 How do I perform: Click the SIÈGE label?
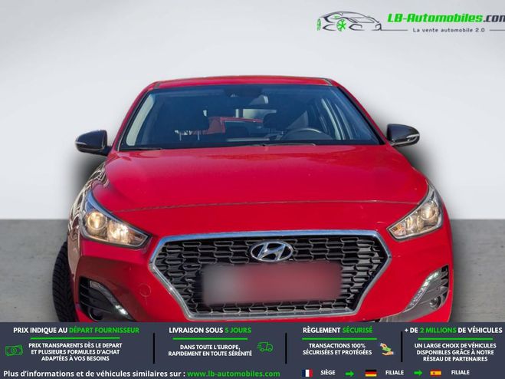(327, 373)
